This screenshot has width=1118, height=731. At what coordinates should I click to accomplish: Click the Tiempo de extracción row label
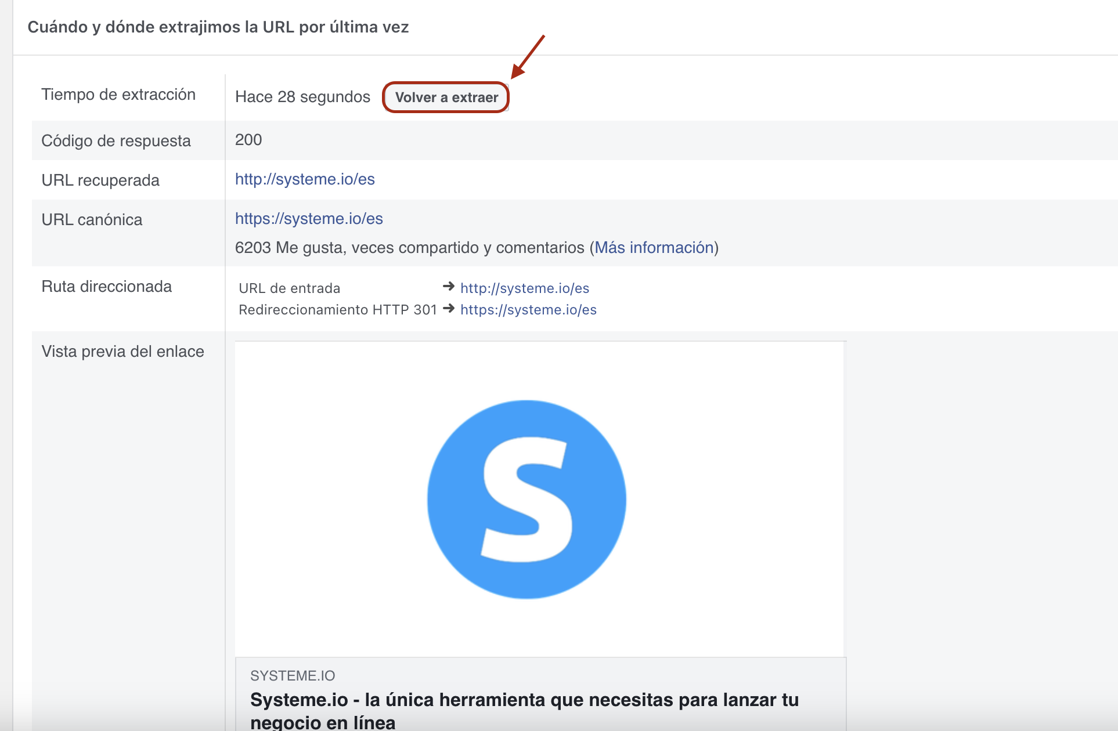[118, 95]
